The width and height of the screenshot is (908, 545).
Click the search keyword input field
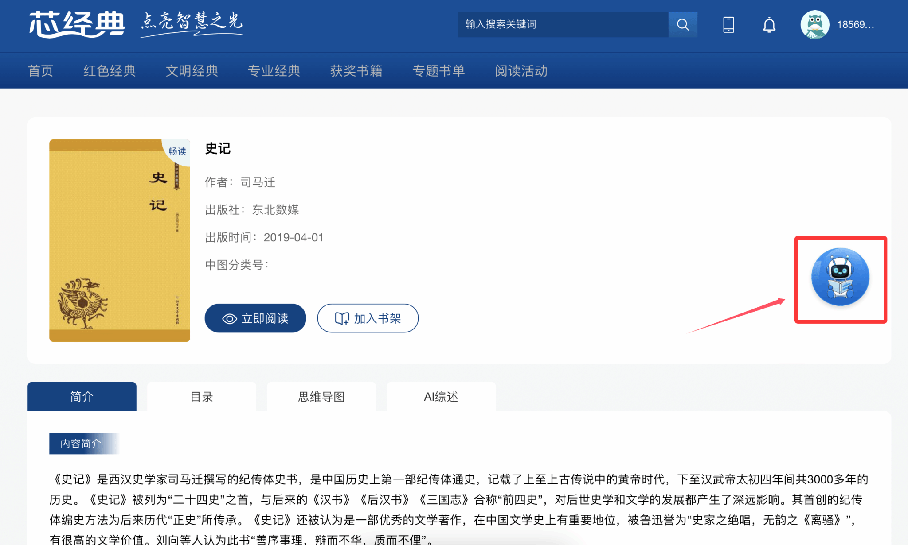coord(562,24)
